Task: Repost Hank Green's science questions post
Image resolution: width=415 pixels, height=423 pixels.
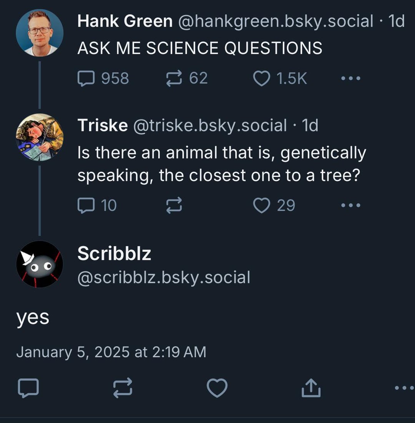Action: coord(174,79)
